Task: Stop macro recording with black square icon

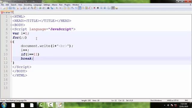Action: point(98,8)
